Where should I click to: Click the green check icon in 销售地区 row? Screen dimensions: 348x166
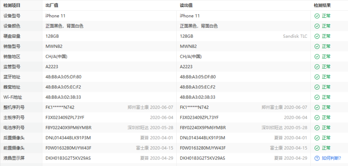click(x=317, y=57)
